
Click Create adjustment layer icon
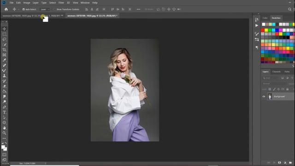[x=285, y=163]
